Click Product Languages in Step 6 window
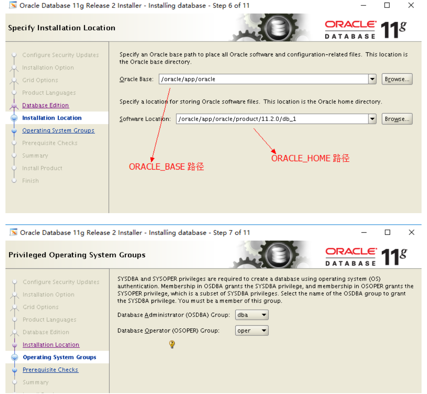This screenshot has width=427, height=394. point(49,93)
